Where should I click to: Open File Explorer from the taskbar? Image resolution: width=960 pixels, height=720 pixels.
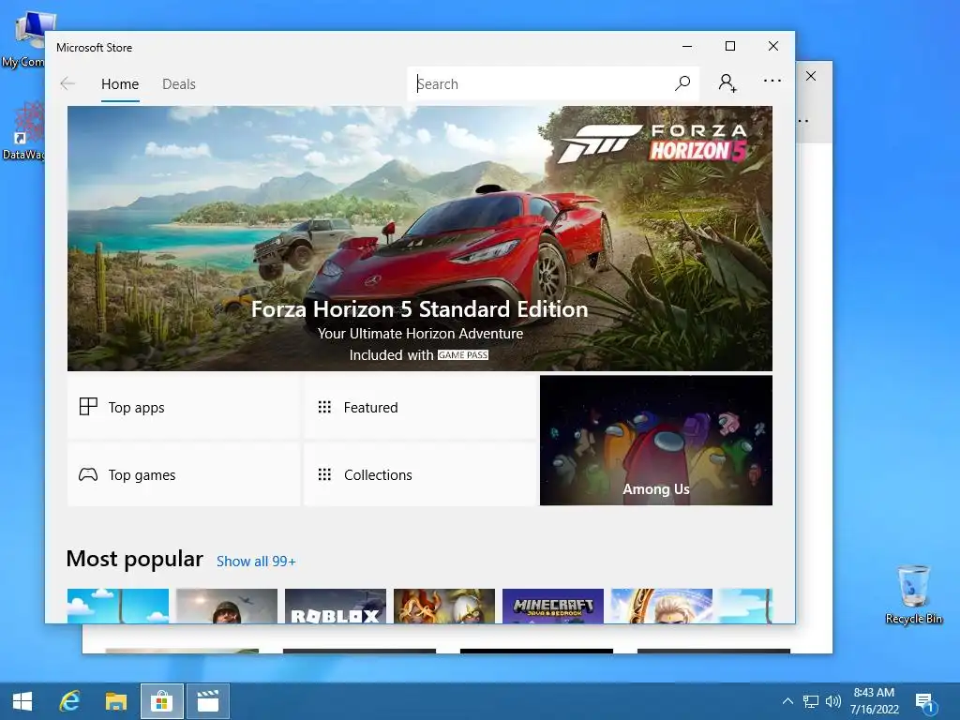click(115, 701)
